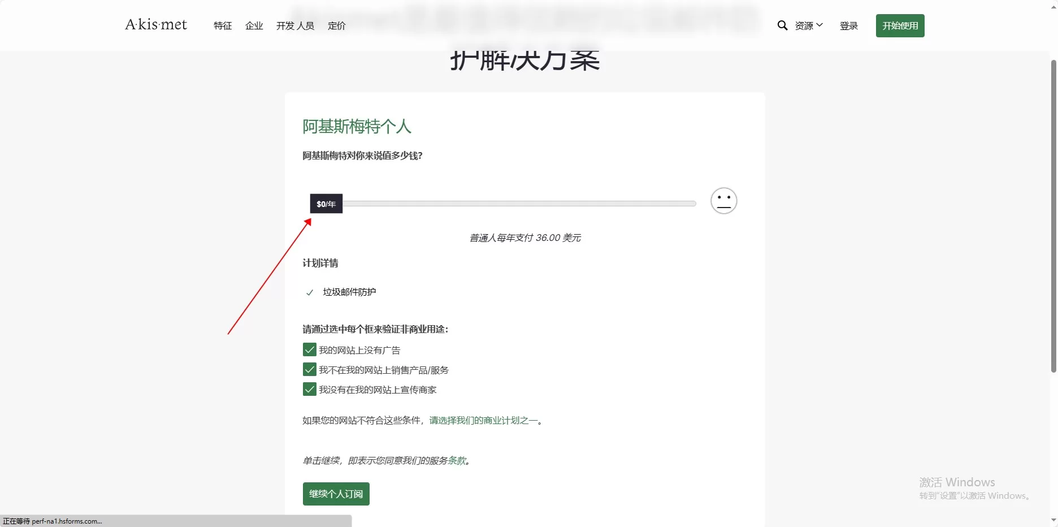Click the scrollbar down arrow

1053,520
